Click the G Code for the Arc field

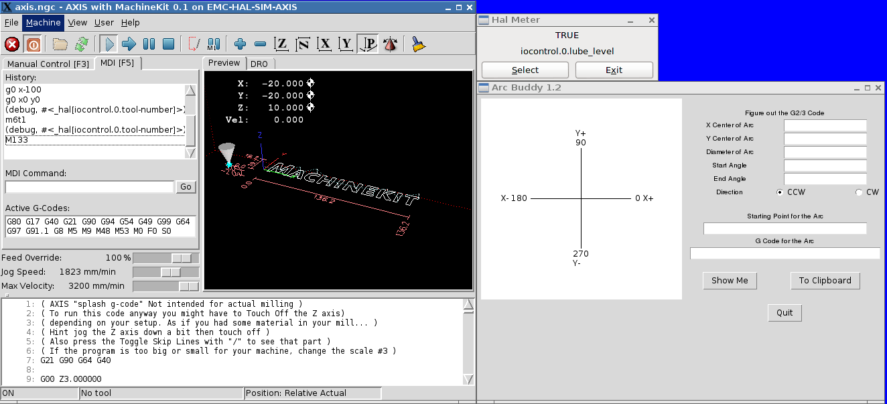[x=785, y=253]
